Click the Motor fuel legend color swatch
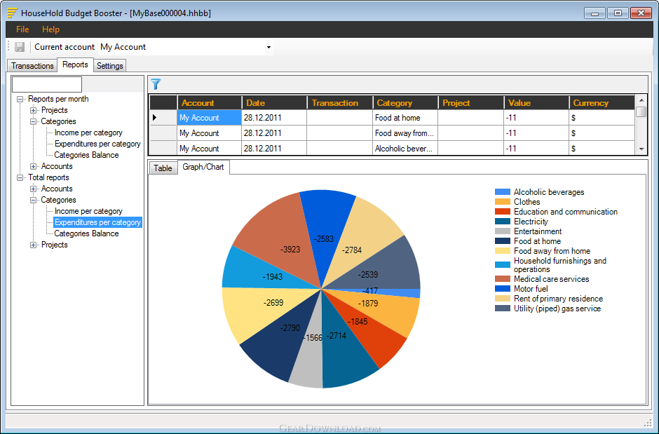Image resolution: width=659 pixels, height=434 pixels. (x=502, y=289)
